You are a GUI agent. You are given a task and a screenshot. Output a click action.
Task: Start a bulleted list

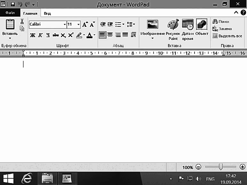118,25
